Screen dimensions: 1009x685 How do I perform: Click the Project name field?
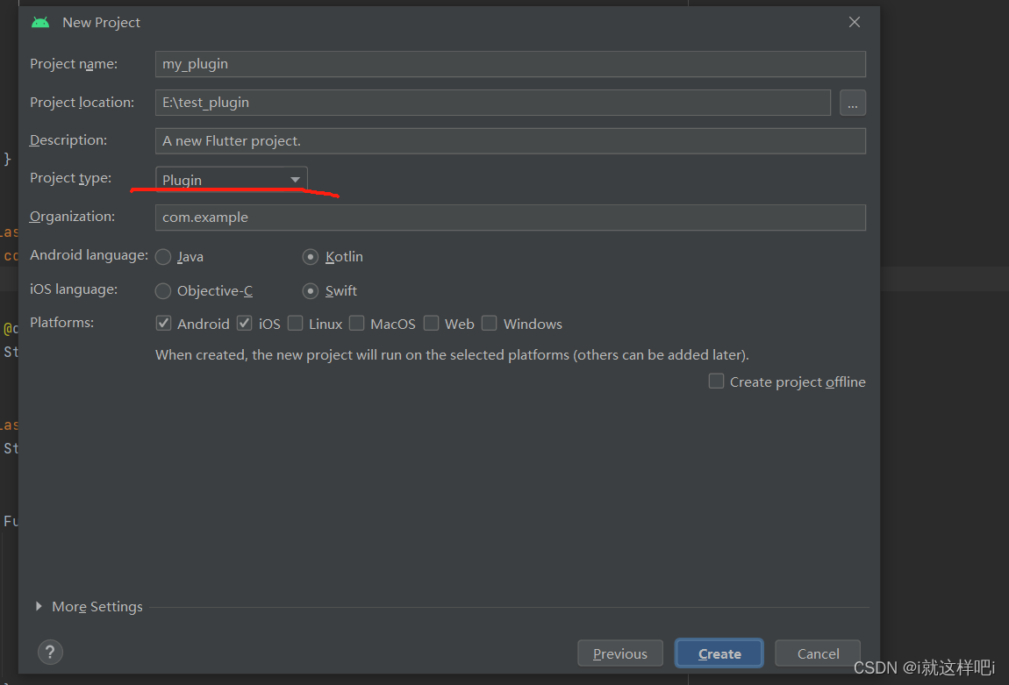click(511, 64)
